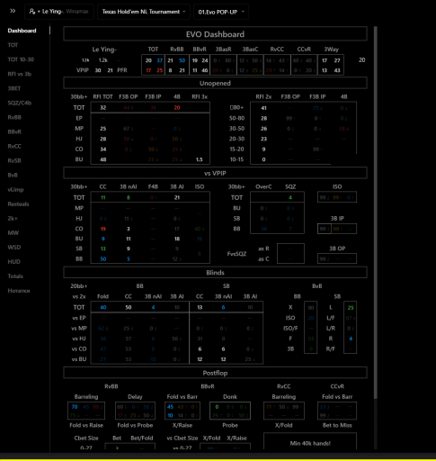The height and width of the screenshot is (461, 436).
Task: Open TOT 10-30 sidebar item
Action: click(x=21, y=59)
